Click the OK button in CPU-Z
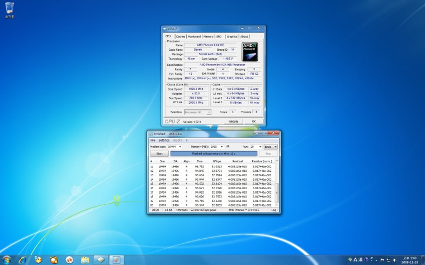This screenshot has height=265, width=425. pyautogui.click(x=254, y=122)
